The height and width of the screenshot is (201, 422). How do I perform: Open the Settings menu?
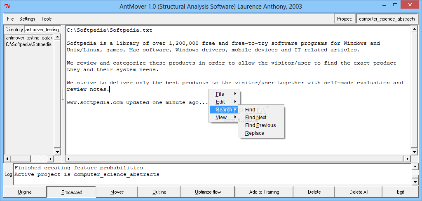[x=27, y=19]
